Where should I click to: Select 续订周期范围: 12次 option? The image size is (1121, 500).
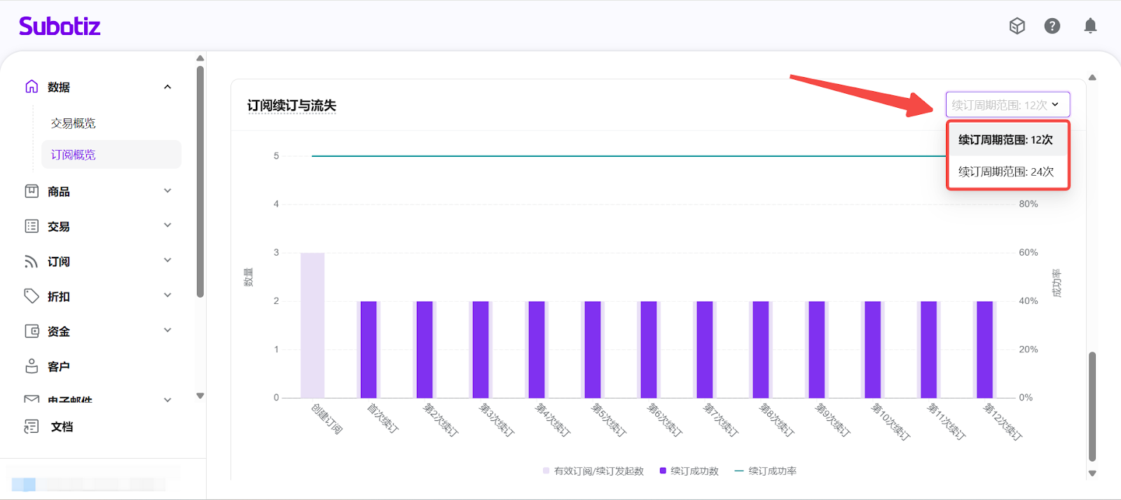(x=1006, y=140)
